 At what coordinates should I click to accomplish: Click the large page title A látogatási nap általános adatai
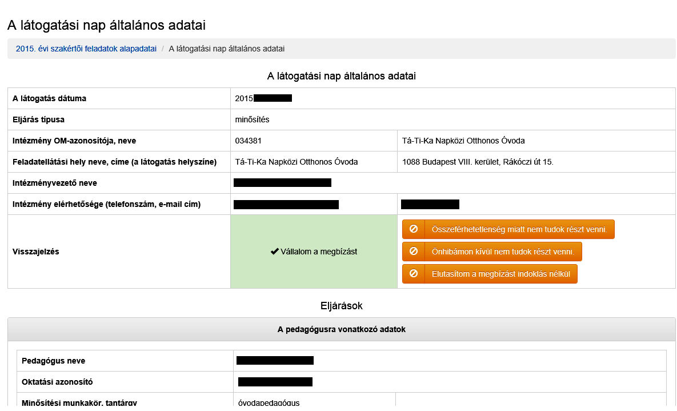click(107, 25)
